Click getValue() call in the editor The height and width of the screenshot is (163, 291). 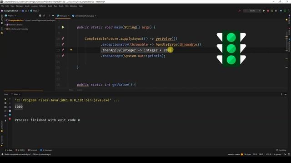point(166,38)
